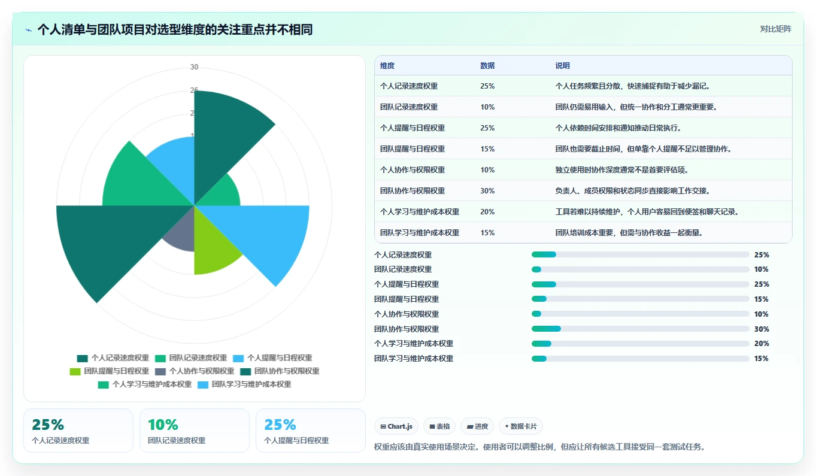This screenshot has width=816, height=476.
Task: Toggle legend swatch for 团队协作与权限权重
Action: click(x=245, y=371)
